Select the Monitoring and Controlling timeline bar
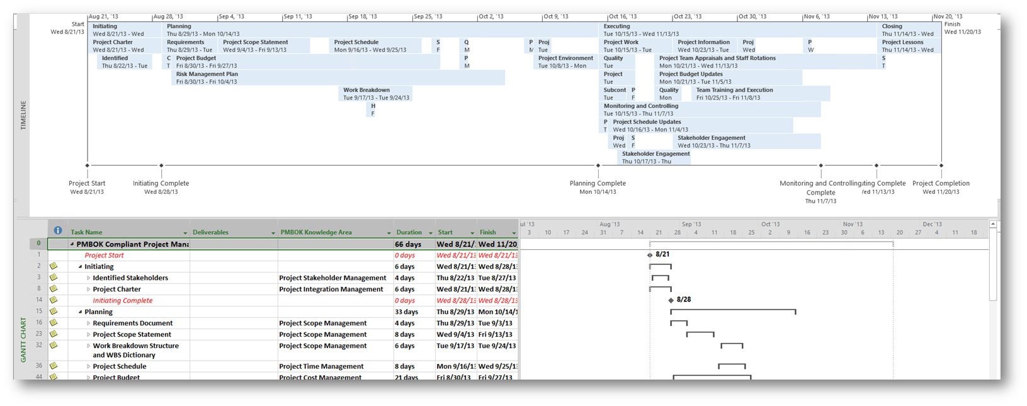Viewport: 1027px width, 406px height. [710, 110]
